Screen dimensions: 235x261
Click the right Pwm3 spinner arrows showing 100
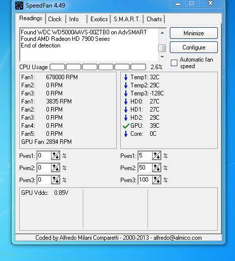[x=157, y=180]
